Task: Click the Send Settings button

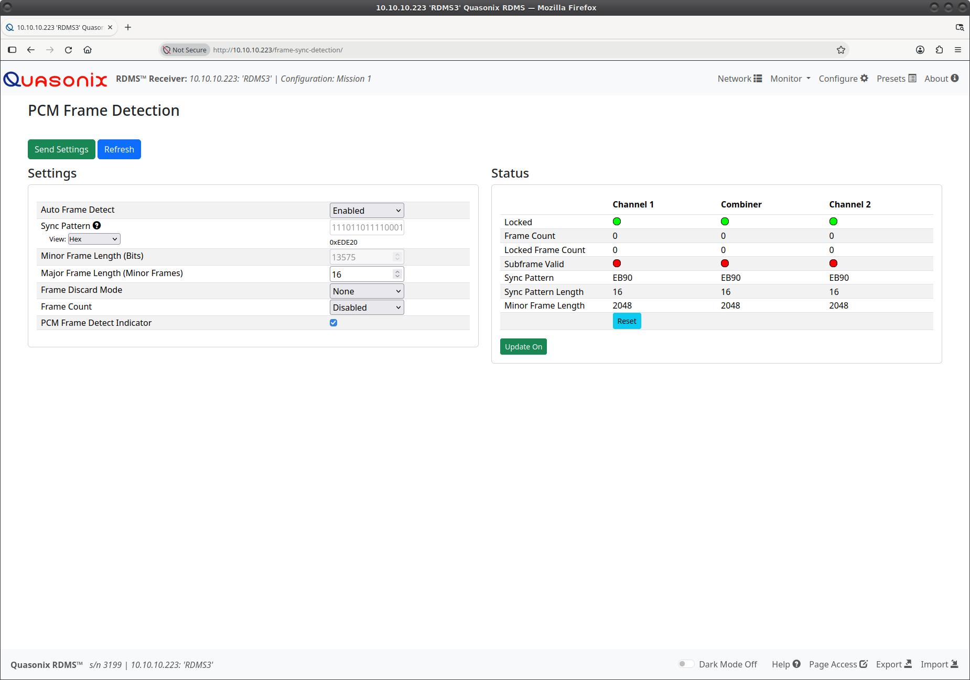Action: pyautogui.click(x=61, y=149)
